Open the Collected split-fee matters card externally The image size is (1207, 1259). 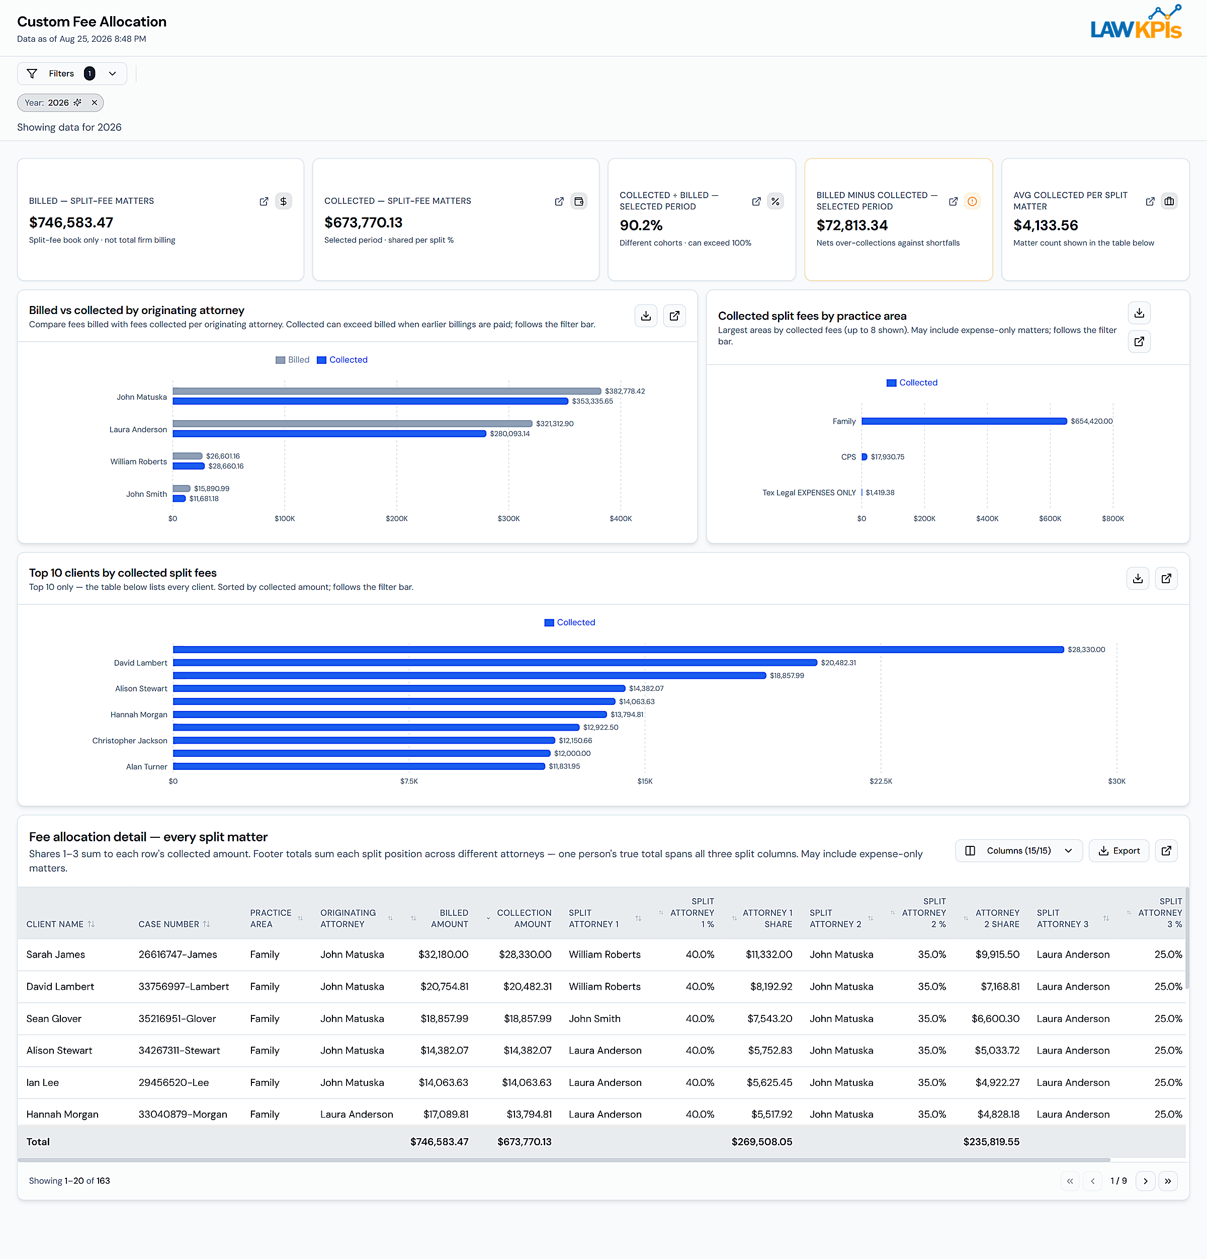tap(559, 201)
